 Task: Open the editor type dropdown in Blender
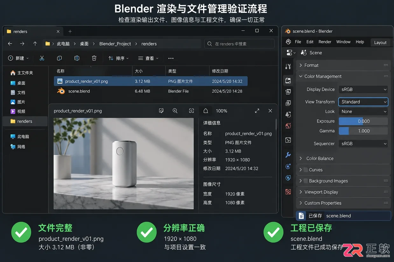291,53
